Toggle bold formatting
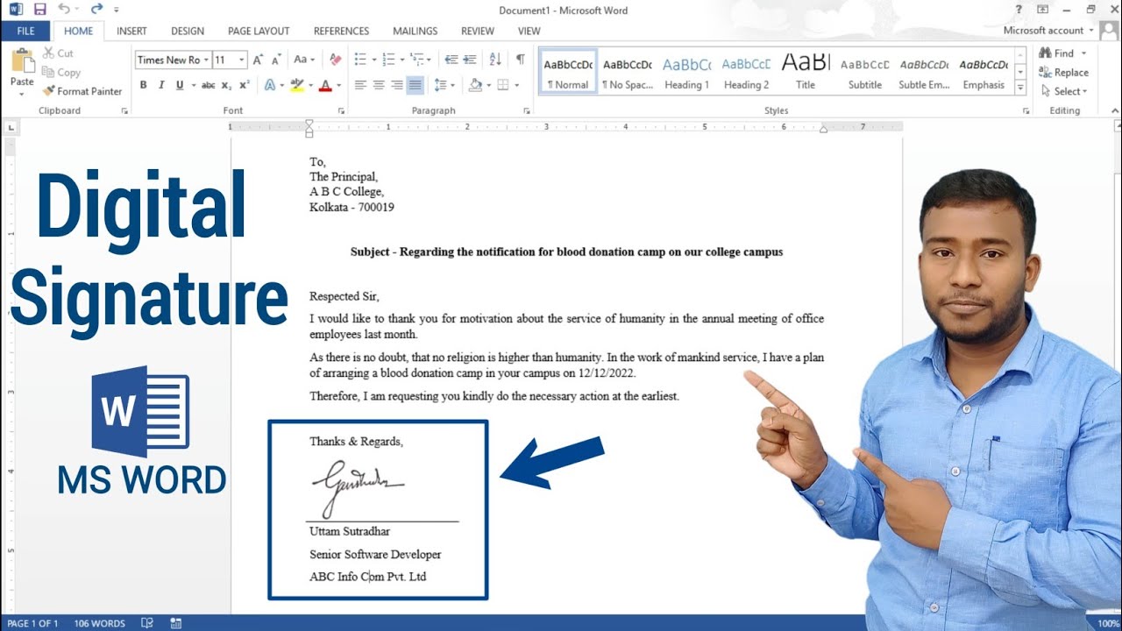Image resolution: width=1122 pixels, height=631 pixels. tap(143, 85)
